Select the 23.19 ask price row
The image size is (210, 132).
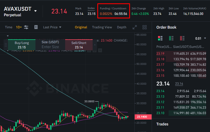pyautogui.click(x=181, y=54)
